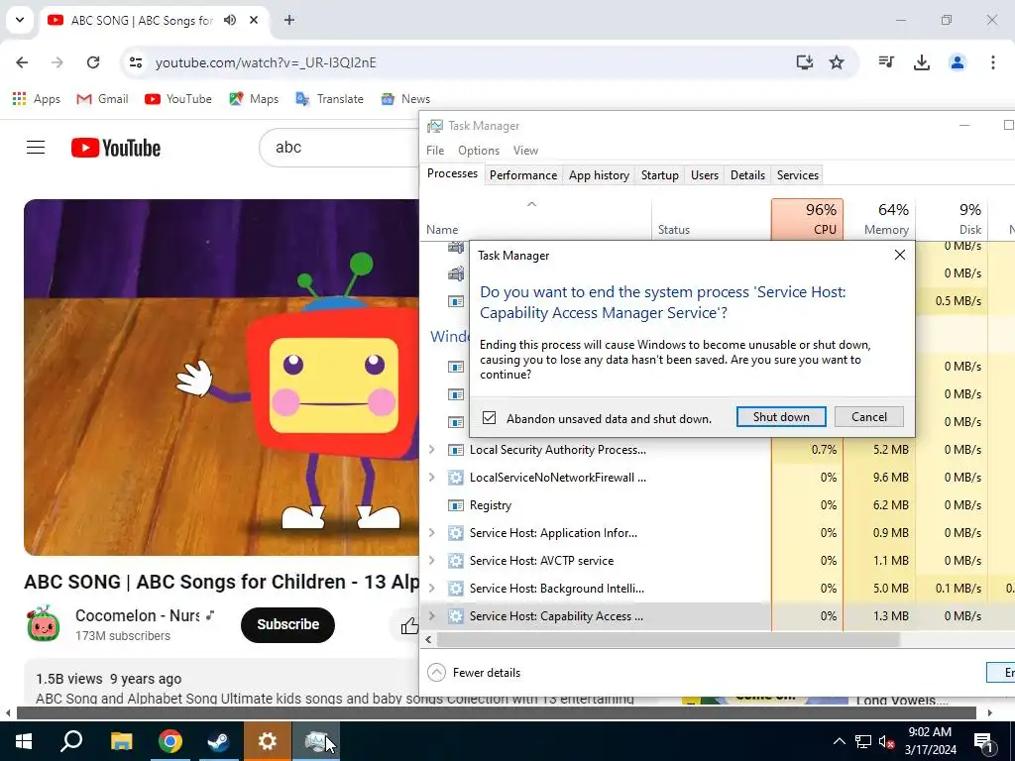Open the Gmail bookmark
Viewport: 1015px width, 761px height.
tap(102, 99)
